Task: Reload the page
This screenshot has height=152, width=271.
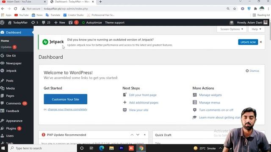Action: (15, 8)
